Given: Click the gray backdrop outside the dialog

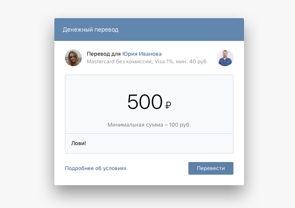Looking at the screenshot, I should click(x=25, y=105).
